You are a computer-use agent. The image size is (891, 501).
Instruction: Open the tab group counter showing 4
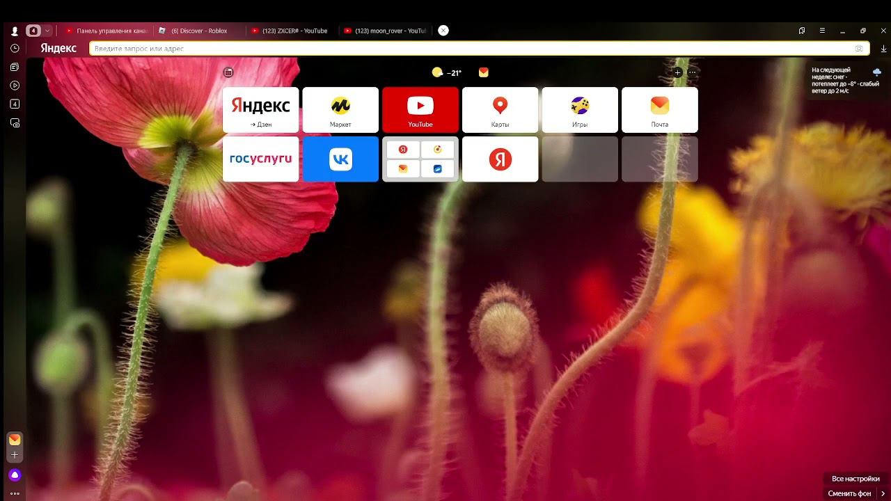[x=33, y=31]
